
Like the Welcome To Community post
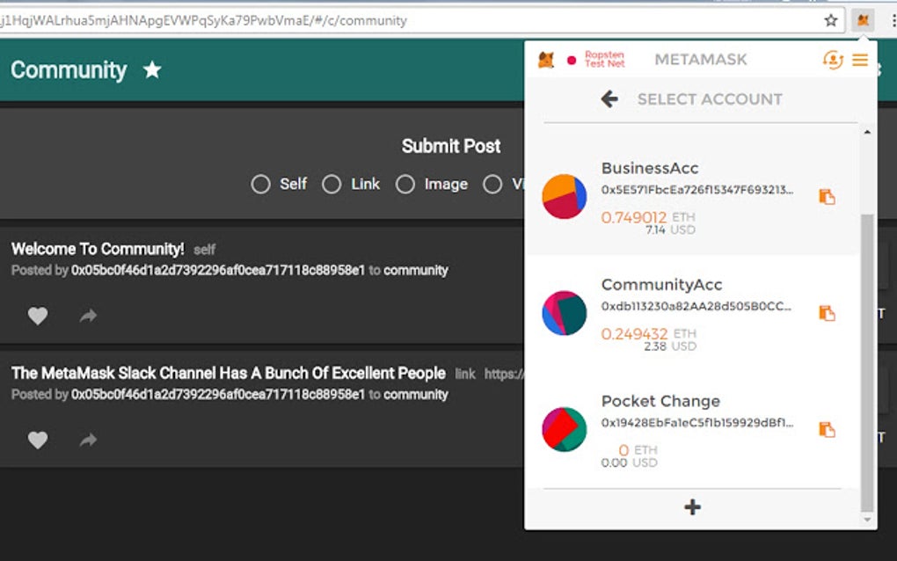coord(38,316)
